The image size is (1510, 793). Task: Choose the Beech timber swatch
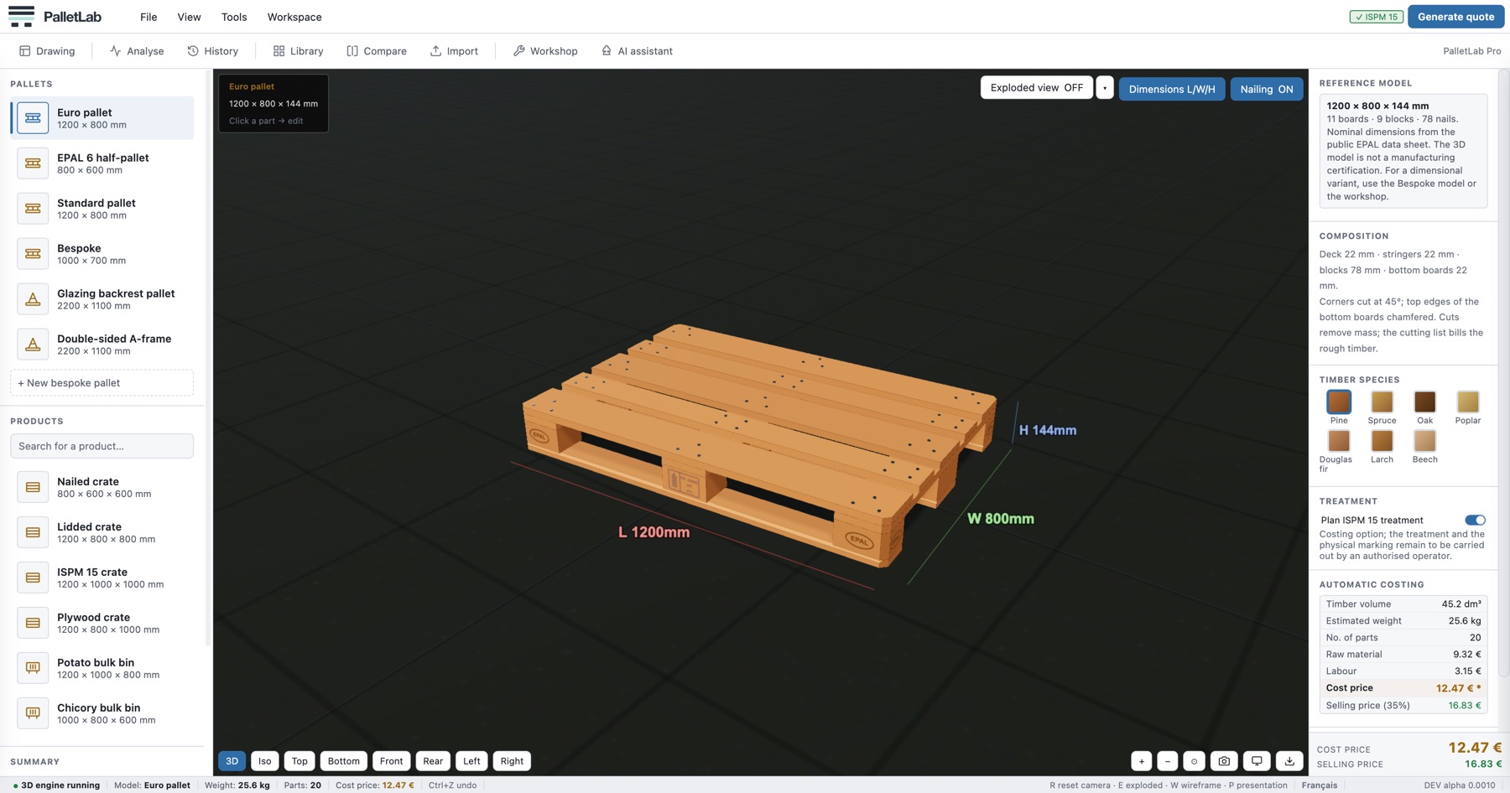tap(1424, 441)
